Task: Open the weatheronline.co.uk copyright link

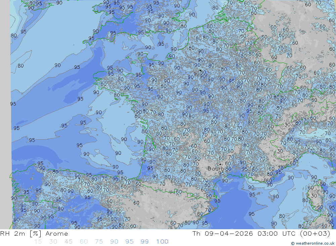Action: (x=312, y=243)
